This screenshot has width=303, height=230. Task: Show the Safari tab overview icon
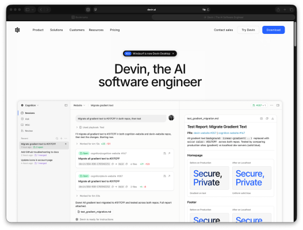[292, 9]
